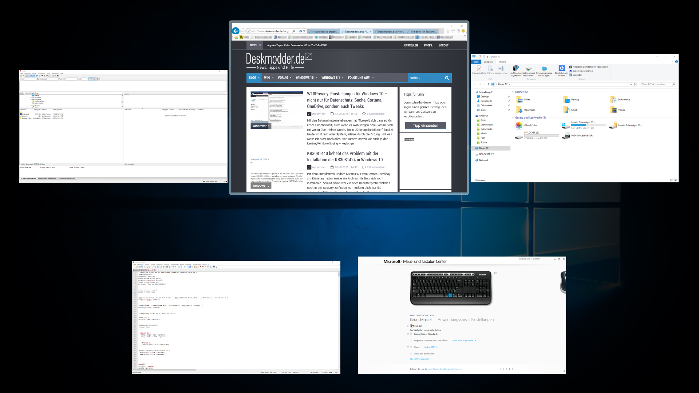699x393 pixels.
Task: Click the Noch nicht zugewiesen link
Action: tap(463, 341)
